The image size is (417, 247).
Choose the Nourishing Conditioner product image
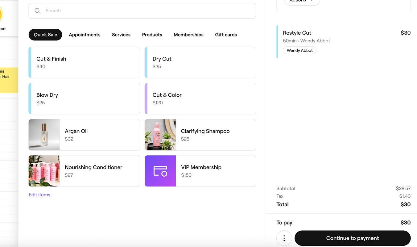[44, 171]
